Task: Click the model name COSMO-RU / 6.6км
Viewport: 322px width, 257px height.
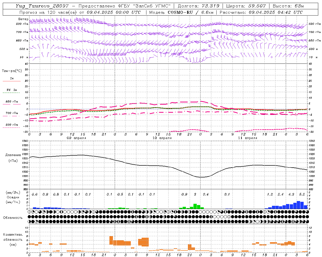Action: (190, 12)
